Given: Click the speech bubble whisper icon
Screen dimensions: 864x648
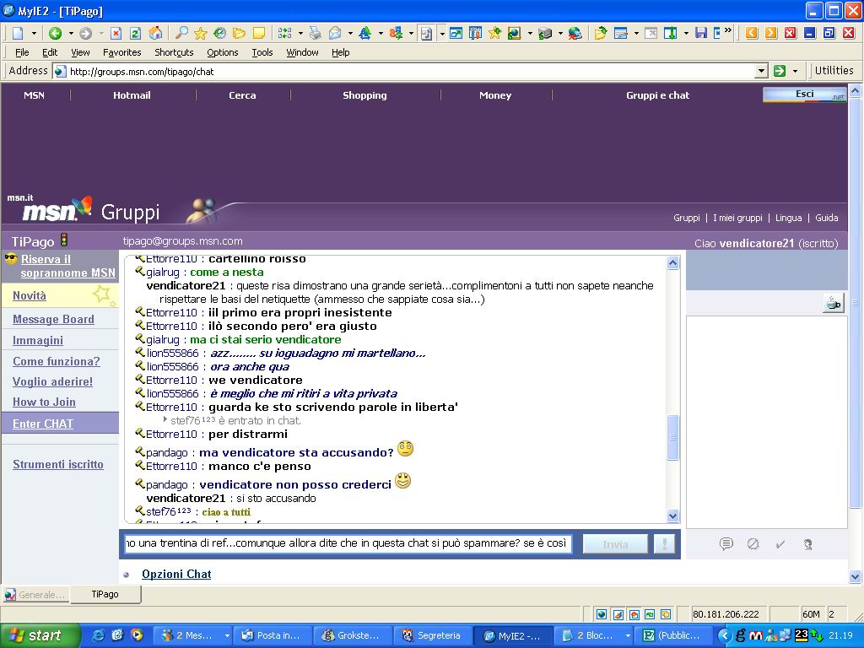Looking at the screenshot, I should click(x=726, y=544).
